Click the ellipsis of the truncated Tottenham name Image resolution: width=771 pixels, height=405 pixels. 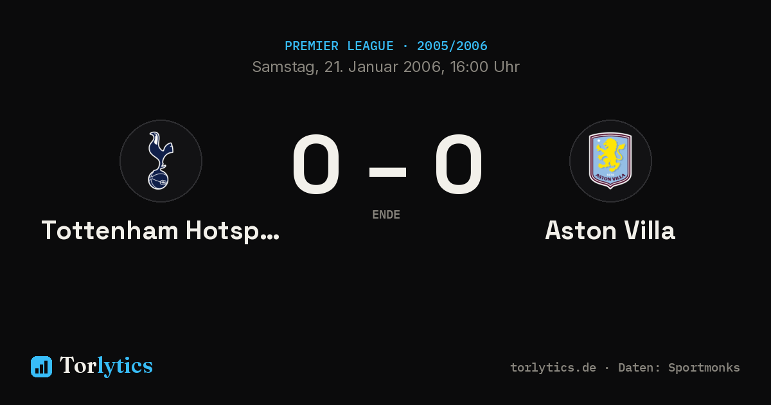click(271, 238)
